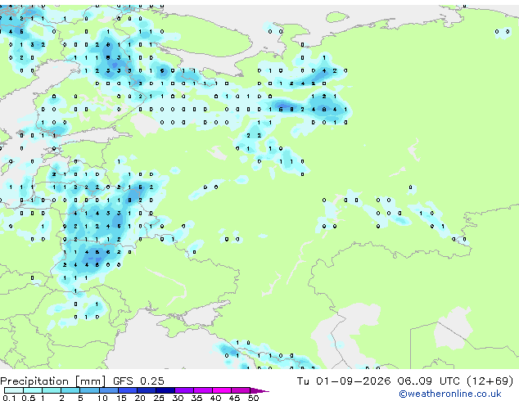Click the purple arrow at the legend end
The height and width of the screenshot is (401, 519).
[x=259, y=390]
